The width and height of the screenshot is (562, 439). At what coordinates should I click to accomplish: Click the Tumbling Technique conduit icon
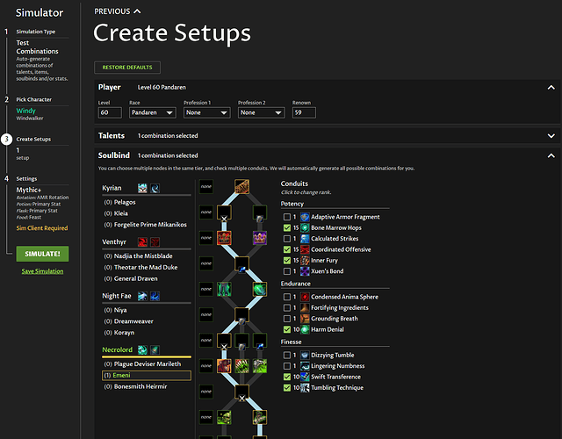(305, 388)
